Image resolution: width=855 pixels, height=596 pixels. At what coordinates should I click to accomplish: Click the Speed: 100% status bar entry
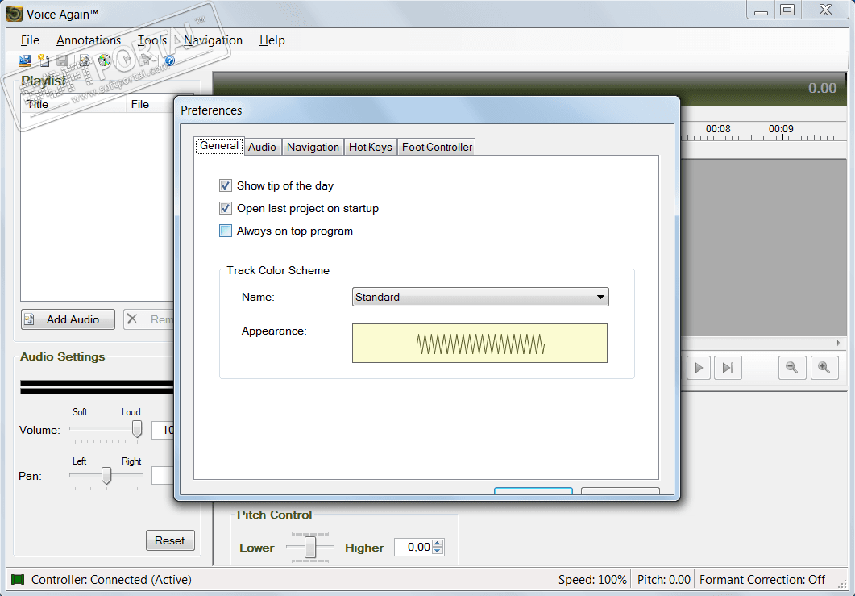pos(592,580)
